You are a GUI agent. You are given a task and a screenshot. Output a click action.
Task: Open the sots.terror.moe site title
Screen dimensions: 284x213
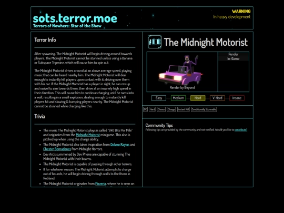point(75,18)
